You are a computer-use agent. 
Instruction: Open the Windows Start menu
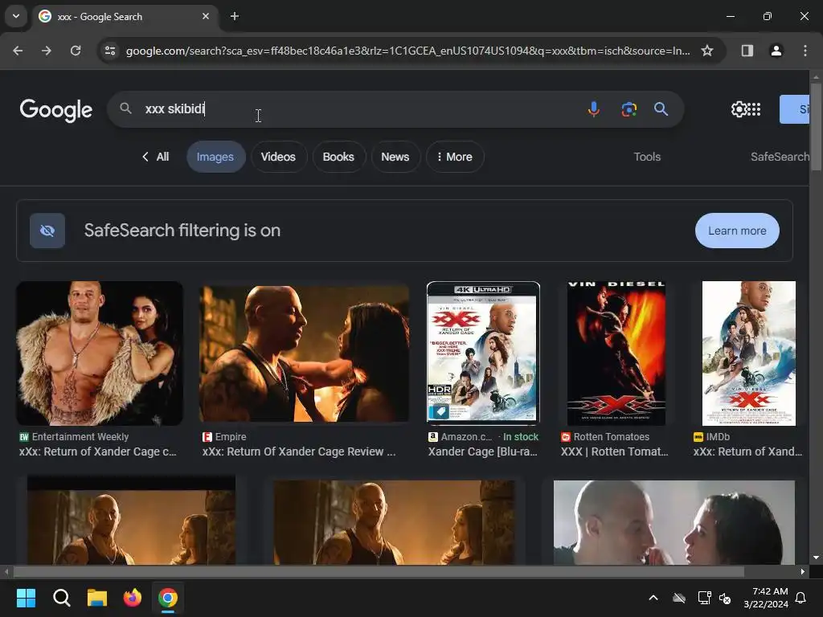tap(26, 598)
